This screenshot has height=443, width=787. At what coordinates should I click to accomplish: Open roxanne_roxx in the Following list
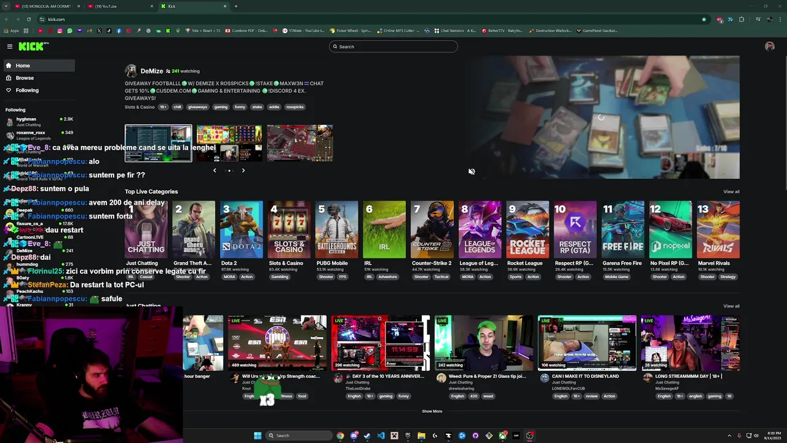(x=38, y=135)
